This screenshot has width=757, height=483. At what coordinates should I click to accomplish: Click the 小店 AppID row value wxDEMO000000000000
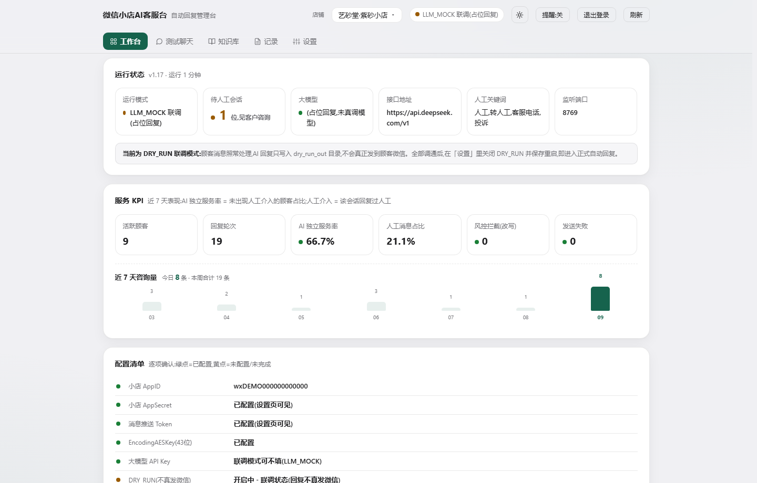point(271,386)
